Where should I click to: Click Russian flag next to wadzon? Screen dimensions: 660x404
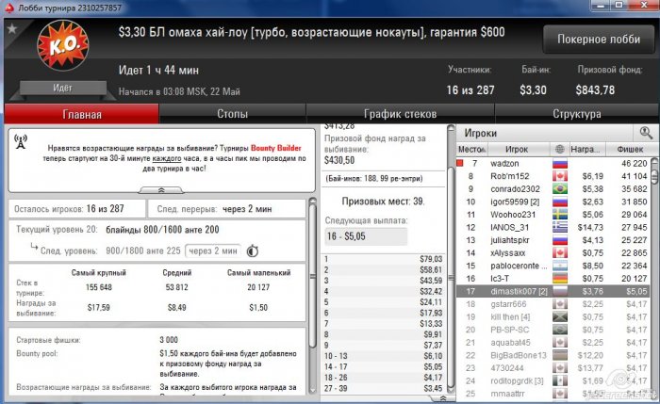pos(560,164)
